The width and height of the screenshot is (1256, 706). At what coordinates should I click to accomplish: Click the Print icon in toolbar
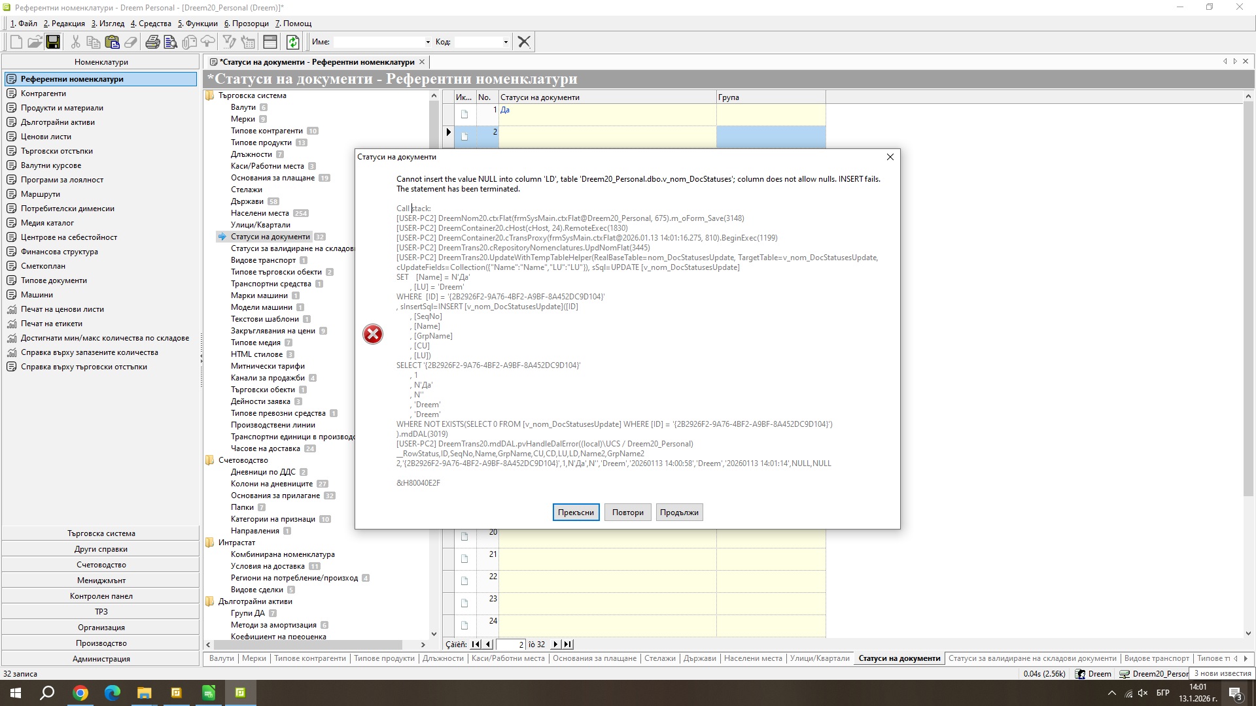pyautogui.click(x=152, y=42)
